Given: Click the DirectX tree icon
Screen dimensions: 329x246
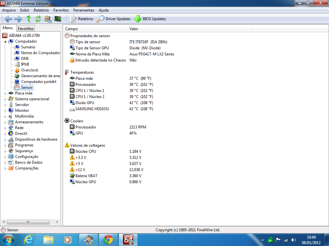Looking at the screenshot, I should (11, 134).
